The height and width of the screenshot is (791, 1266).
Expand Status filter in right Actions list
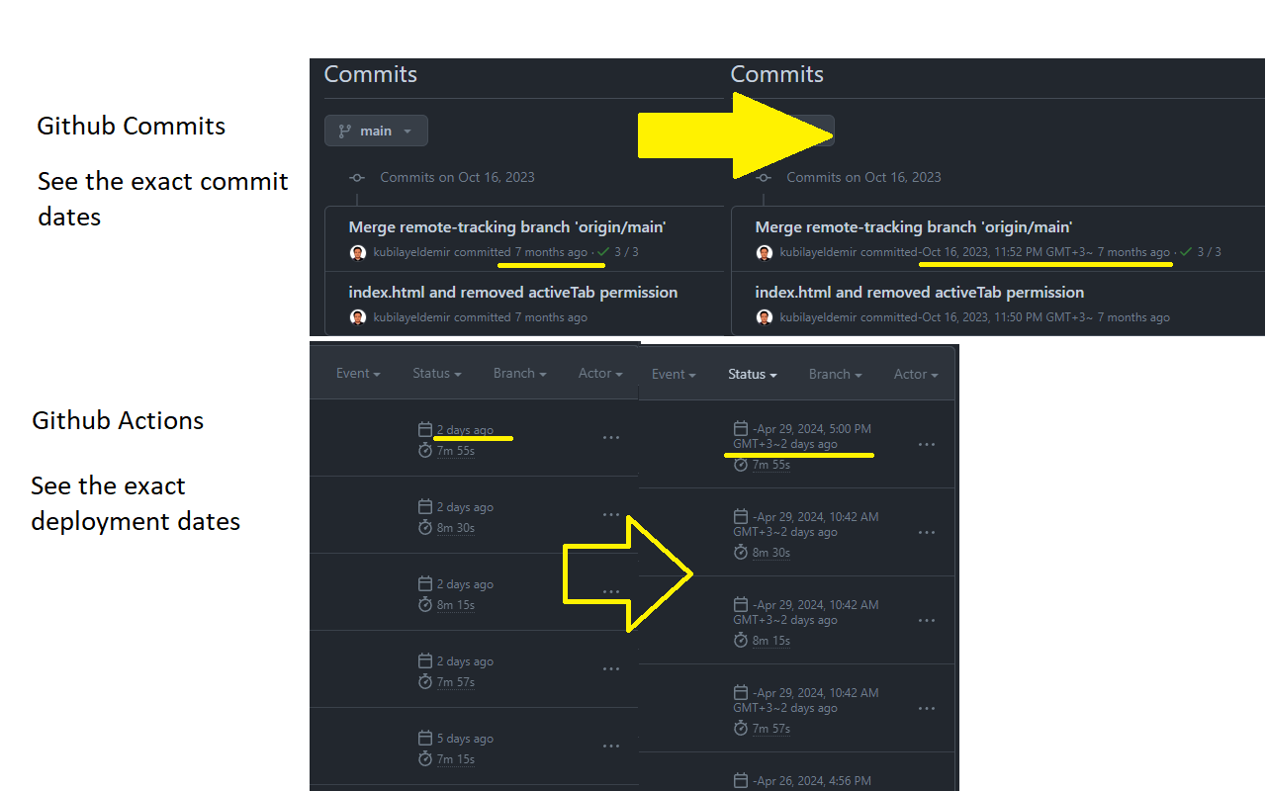click(753, 375)
